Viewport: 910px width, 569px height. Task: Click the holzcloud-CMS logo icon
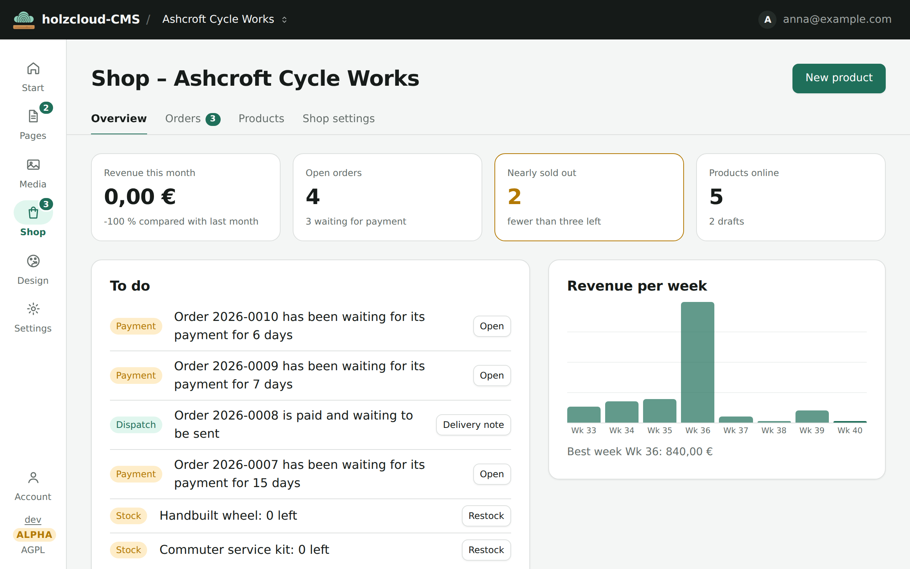tap(24, 20)
